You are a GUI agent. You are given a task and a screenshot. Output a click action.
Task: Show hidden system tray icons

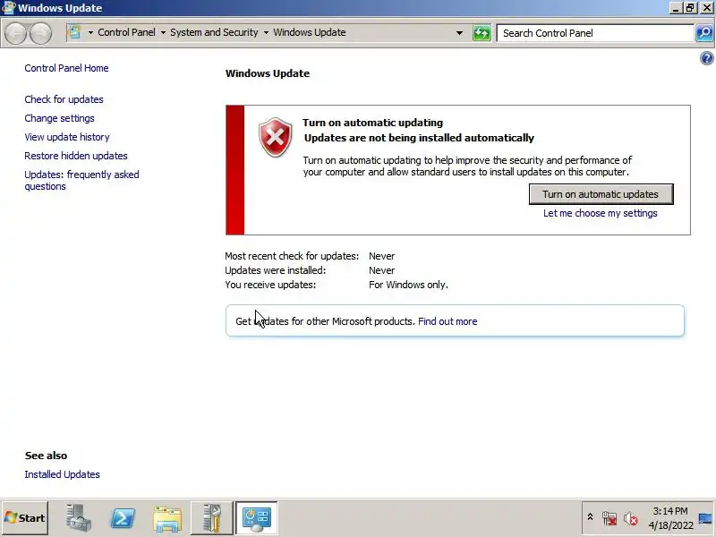pyautogui.click(x=590, y=517)
